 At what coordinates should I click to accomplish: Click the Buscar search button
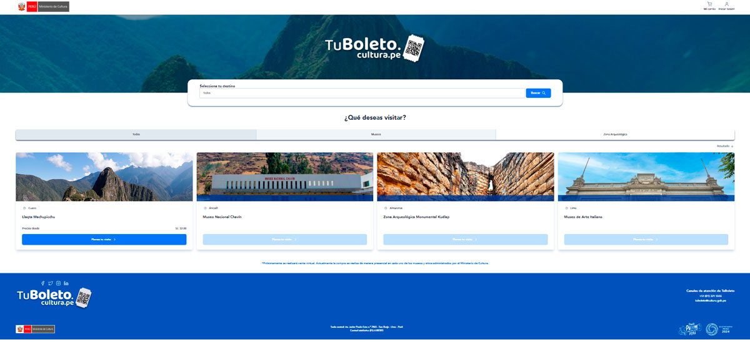click(x=538, y=93)
